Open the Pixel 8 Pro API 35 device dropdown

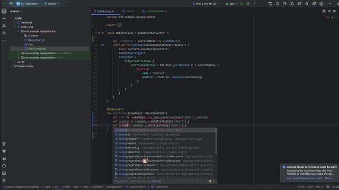pos(206,4)
